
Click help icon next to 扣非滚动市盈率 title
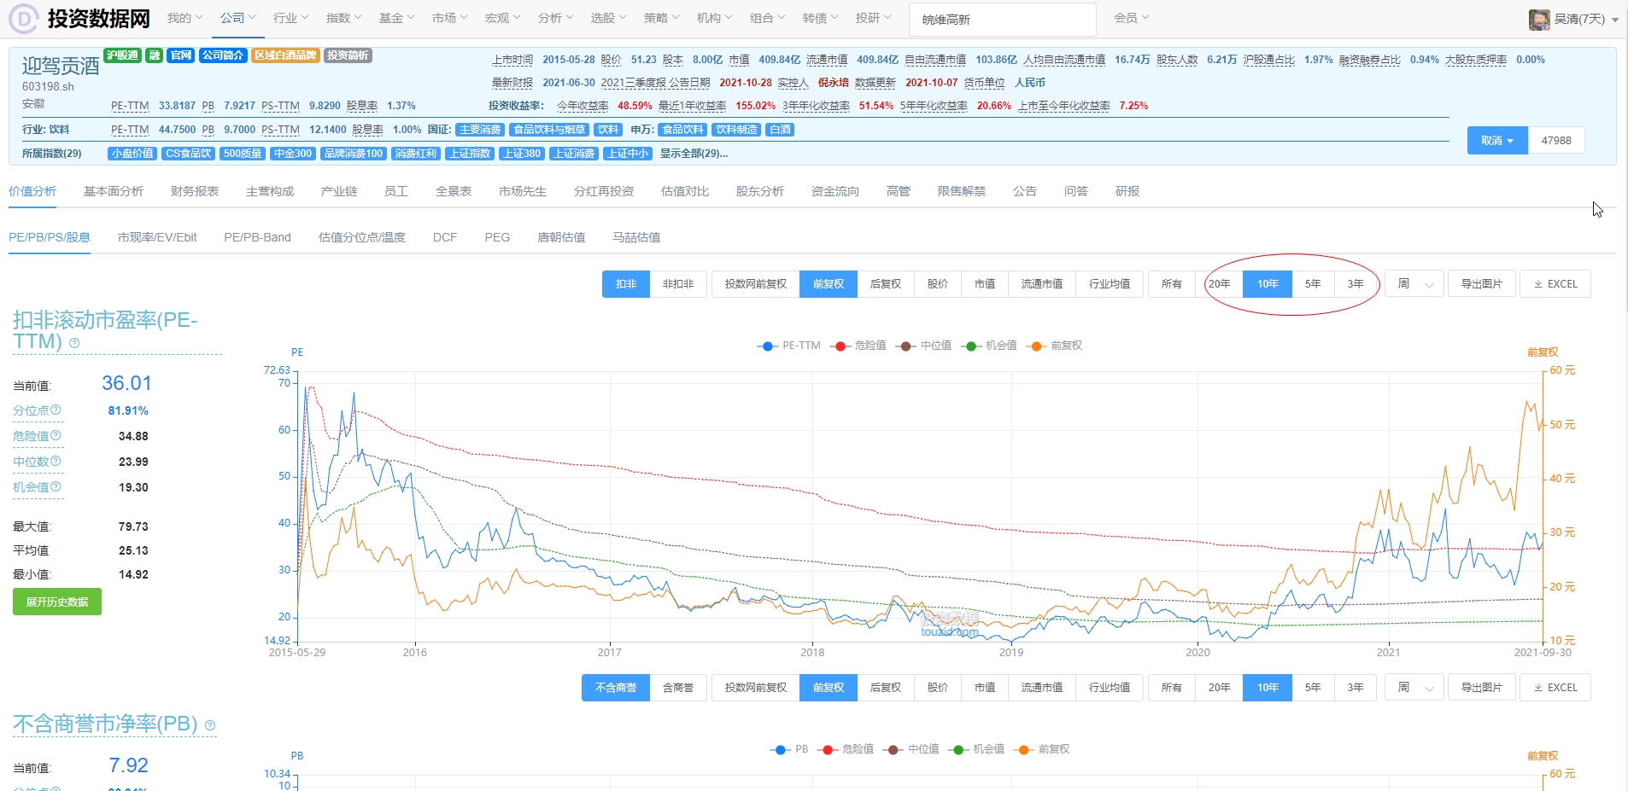(x=74, y=343)
